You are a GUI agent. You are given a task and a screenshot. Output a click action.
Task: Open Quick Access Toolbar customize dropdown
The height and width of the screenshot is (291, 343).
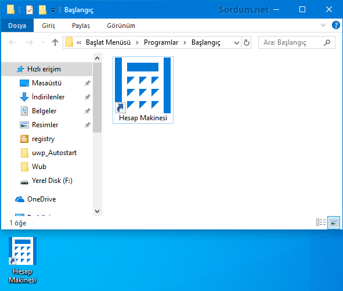tap(53, 10)
